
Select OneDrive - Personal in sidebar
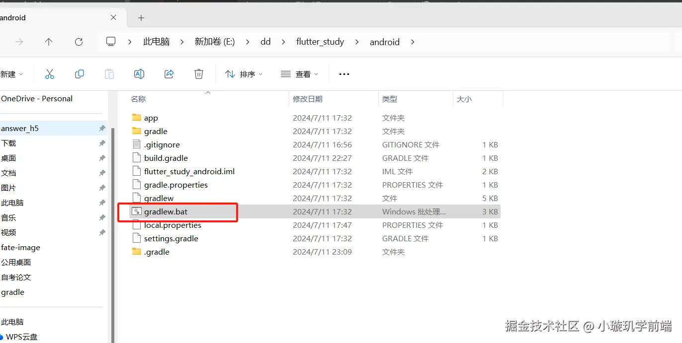coord(37,98)
